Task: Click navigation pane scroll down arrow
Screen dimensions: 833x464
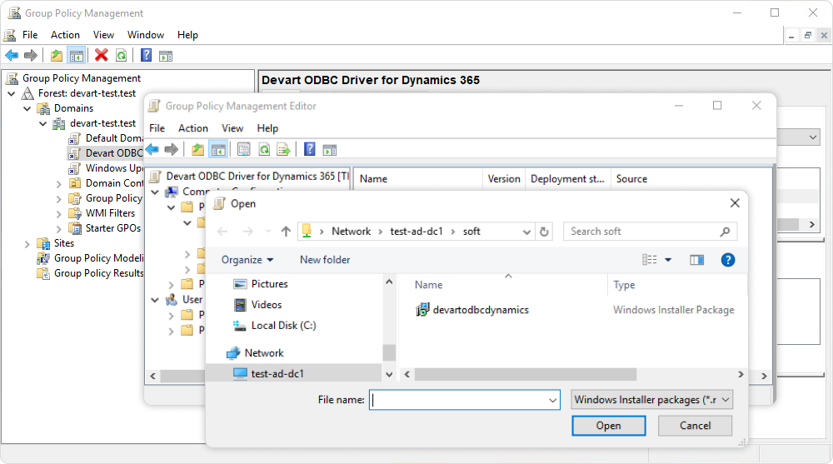Action: pos(389,374)
